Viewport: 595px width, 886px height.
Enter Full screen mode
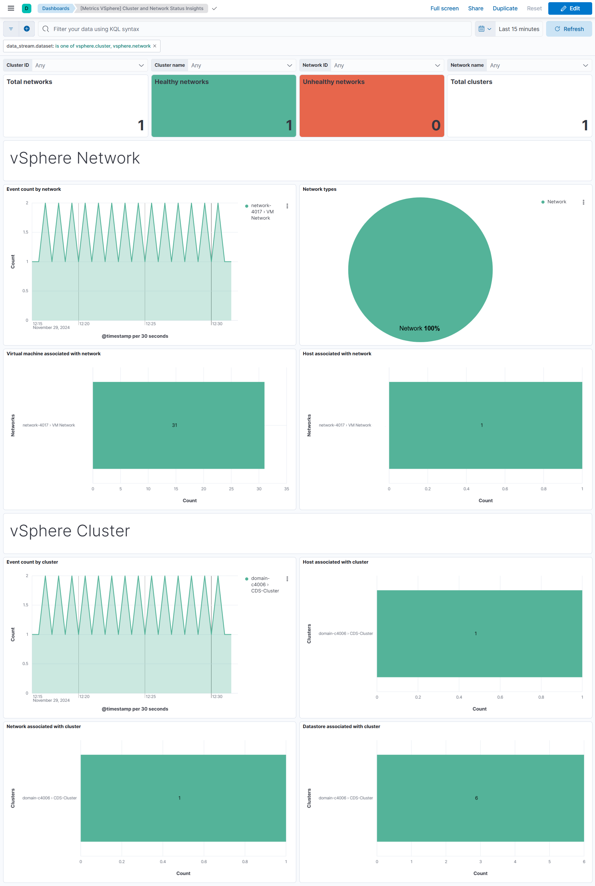[444, 8]
